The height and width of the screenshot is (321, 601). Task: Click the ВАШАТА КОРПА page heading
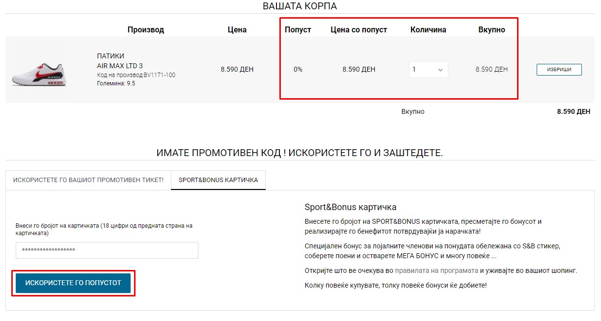tap(300, 6)
